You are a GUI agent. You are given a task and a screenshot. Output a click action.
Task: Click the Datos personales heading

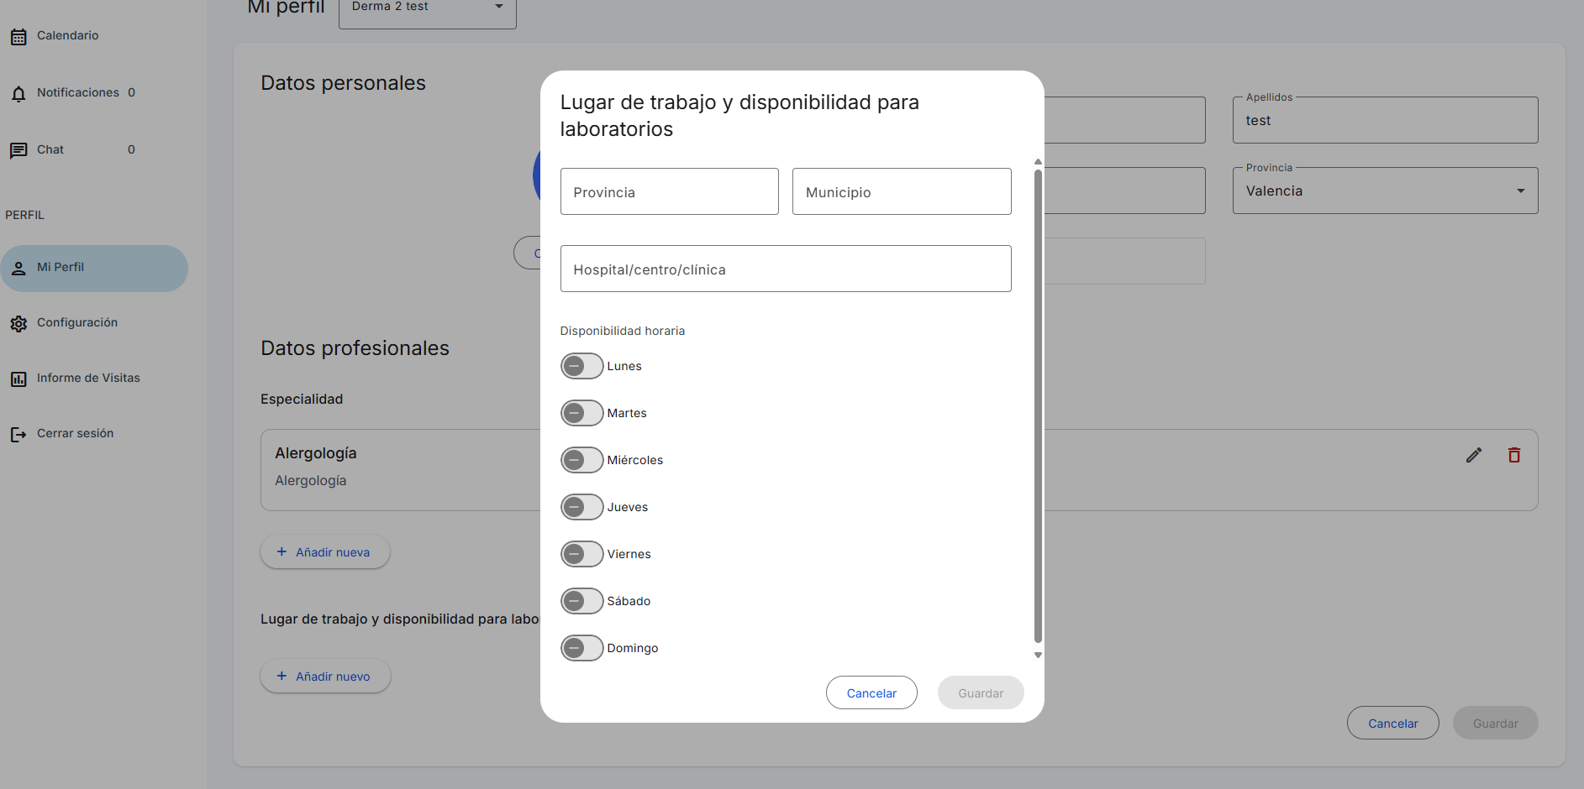click(x=343, y=83)
